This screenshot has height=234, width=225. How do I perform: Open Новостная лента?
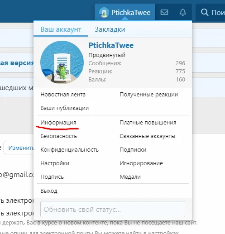pyautogui.click(x=63, y=95)
